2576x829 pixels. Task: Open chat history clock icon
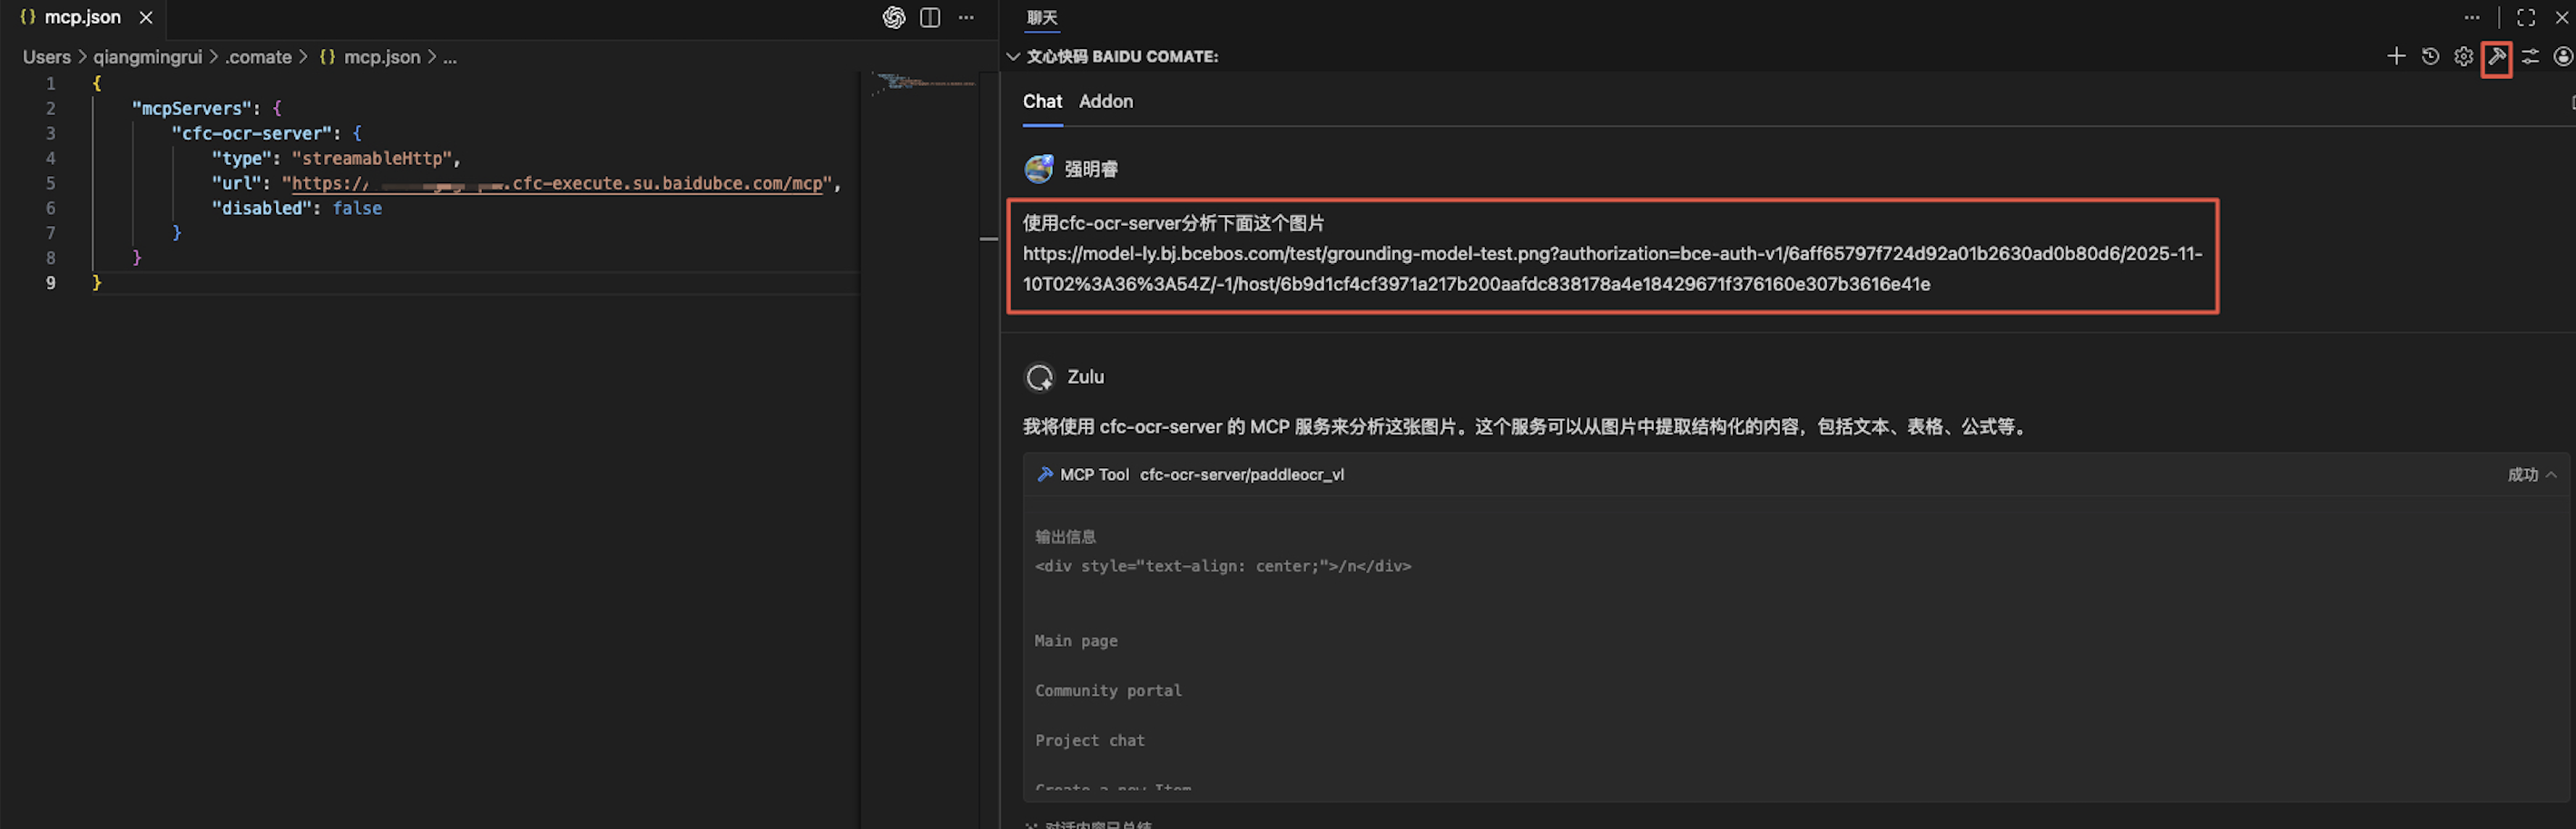click(2430, 57)
